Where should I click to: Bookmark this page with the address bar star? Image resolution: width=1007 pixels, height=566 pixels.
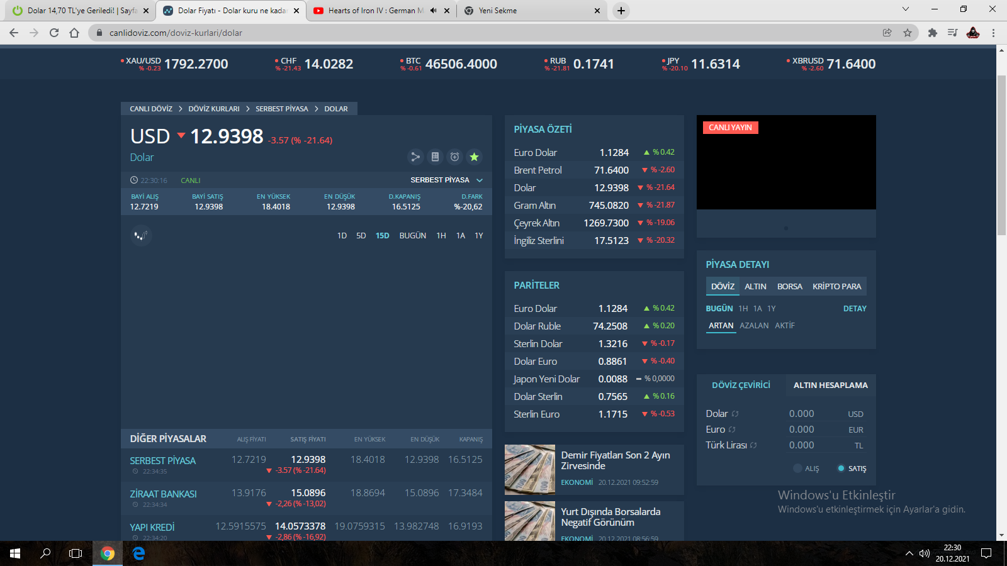click(908, 33)
